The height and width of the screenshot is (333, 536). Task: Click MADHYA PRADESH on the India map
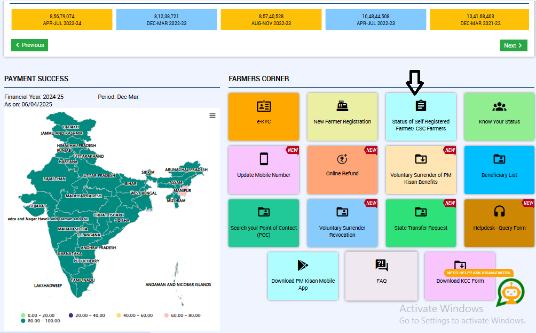(84, 196)
